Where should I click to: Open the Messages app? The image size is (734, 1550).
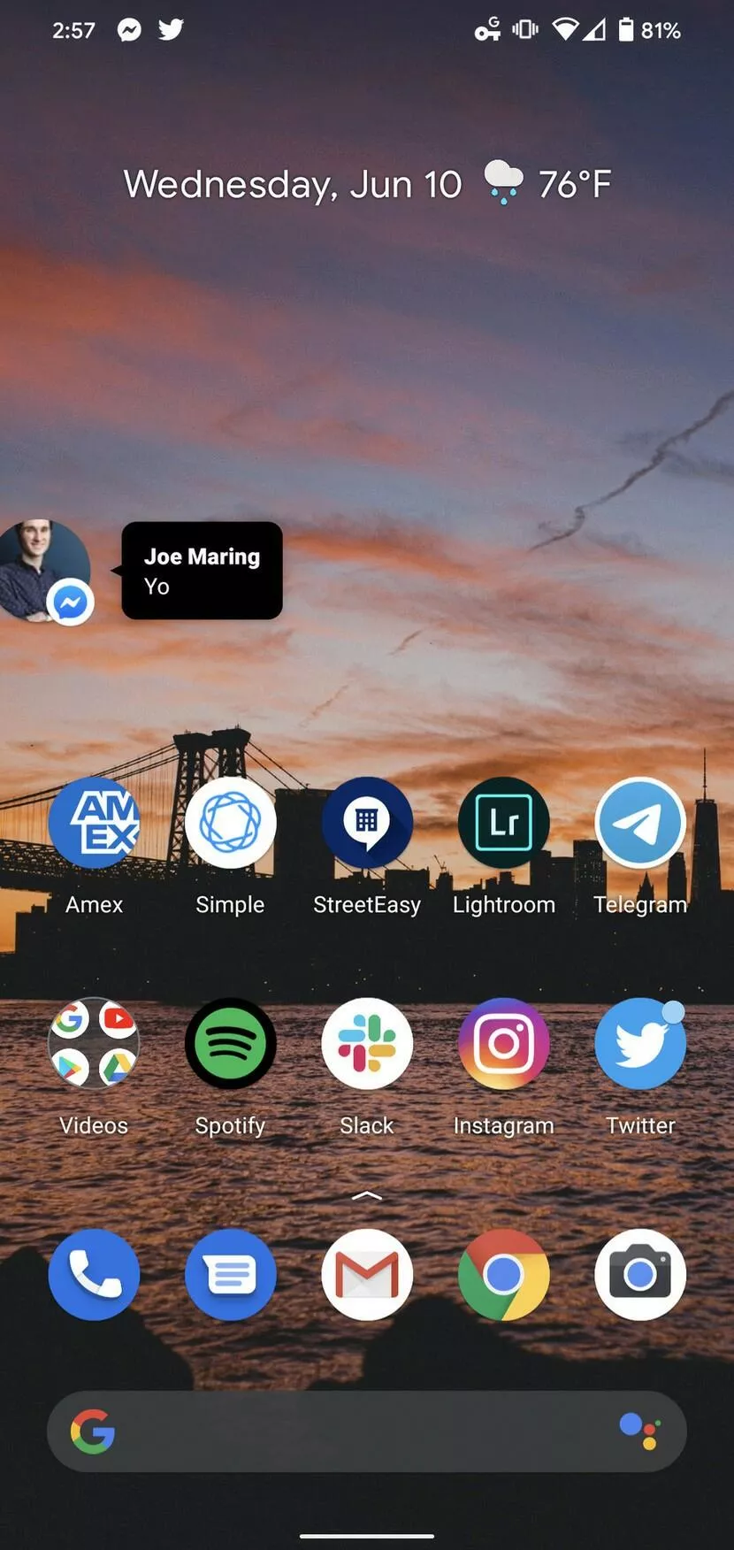click(230, 1275)
